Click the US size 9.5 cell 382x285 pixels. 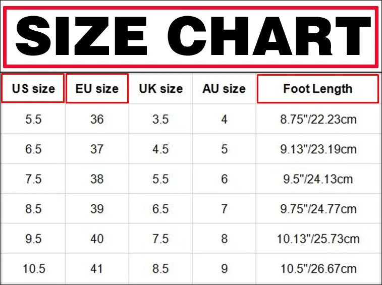click(33, 239)
